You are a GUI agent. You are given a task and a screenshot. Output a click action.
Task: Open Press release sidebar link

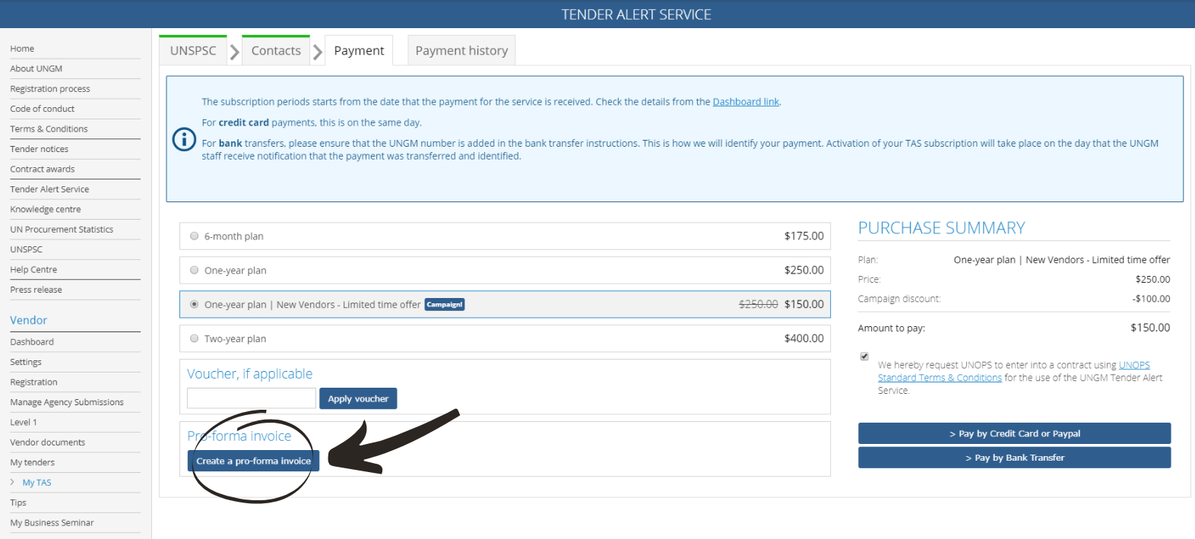36,290
